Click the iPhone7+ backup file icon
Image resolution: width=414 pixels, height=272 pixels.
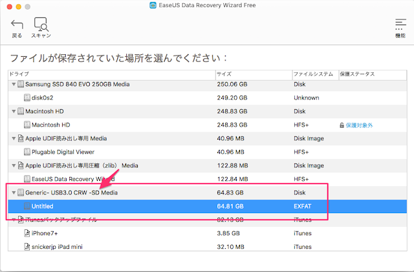pos(27,233)
